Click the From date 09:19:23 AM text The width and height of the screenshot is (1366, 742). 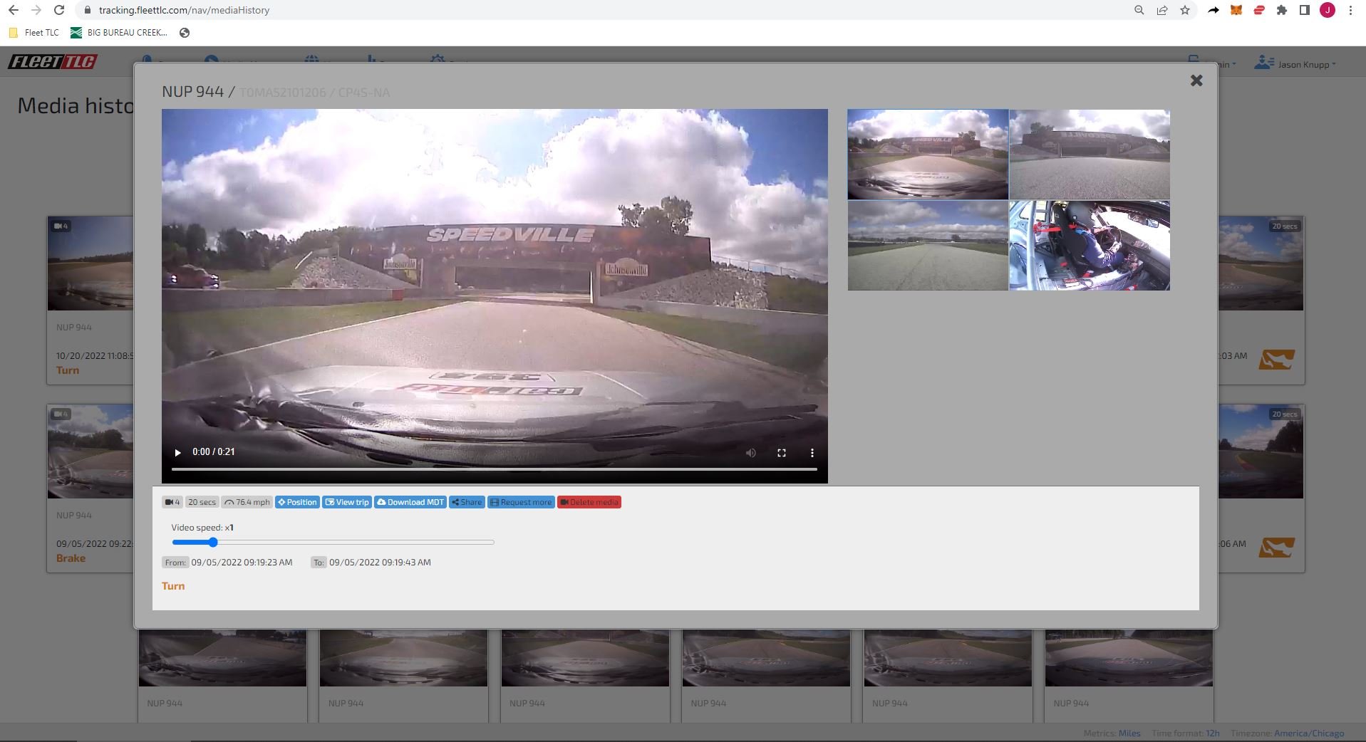(x=242, y=563)
